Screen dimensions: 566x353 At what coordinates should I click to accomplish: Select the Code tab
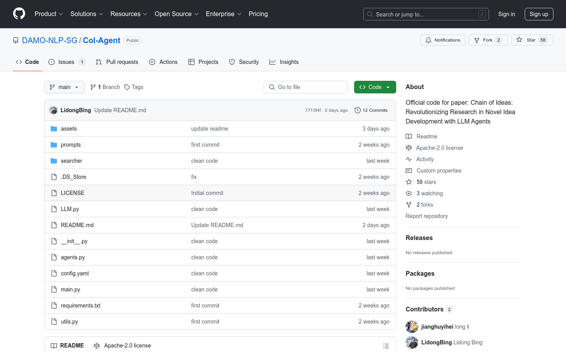[x=27, y=62]
